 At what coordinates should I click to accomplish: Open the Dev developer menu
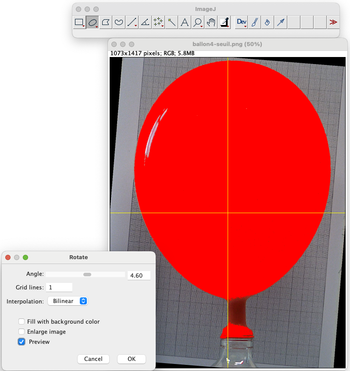(241, 22)
